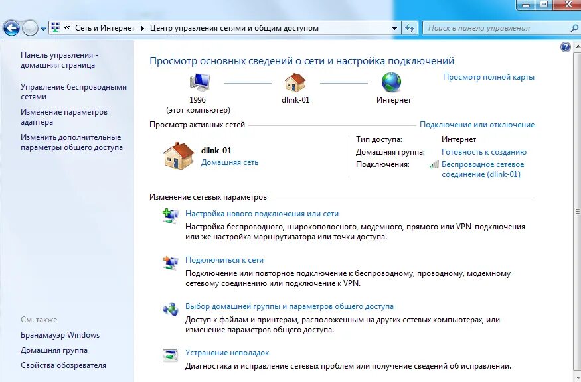Open 'Брандмауэр Windows' link
This screenshot has height=382, width=581.
point(60,335)
